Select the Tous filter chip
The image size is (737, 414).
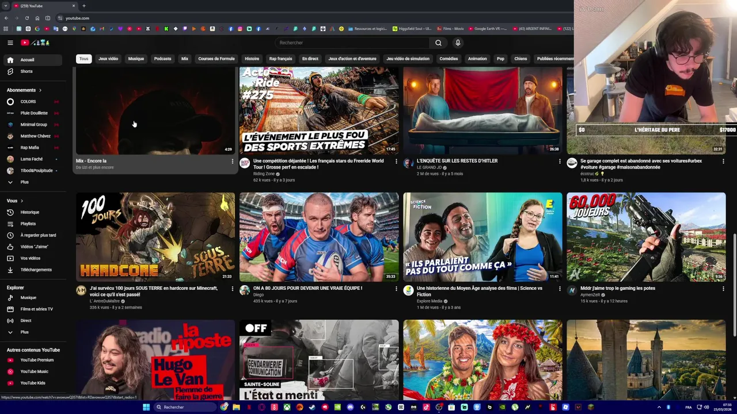tap(84, 59)
